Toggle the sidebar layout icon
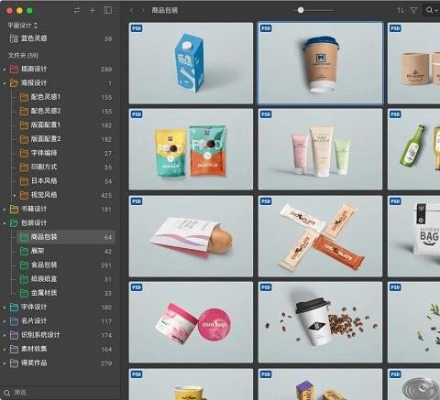This screenshot has height=400, width=440. 108,10
